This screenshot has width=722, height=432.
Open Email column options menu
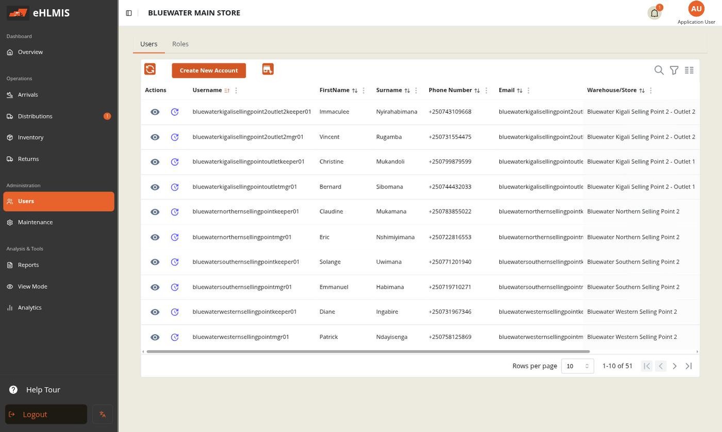click(529, 91)
